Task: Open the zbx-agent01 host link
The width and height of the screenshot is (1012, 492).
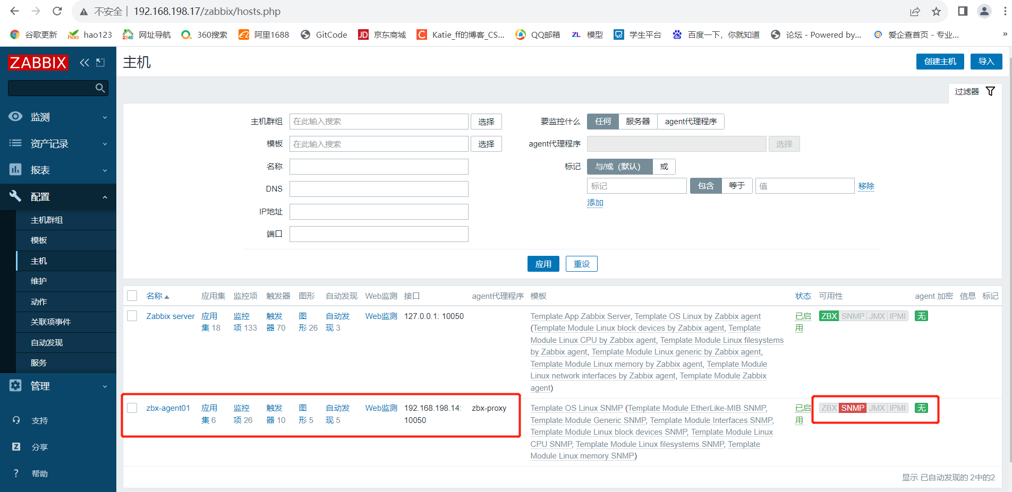Action: pos(168,408)
